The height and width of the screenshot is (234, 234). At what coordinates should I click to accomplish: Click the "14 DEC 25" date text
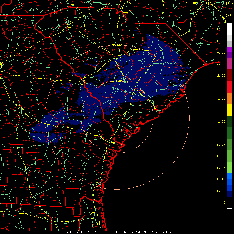coord(146,232)
